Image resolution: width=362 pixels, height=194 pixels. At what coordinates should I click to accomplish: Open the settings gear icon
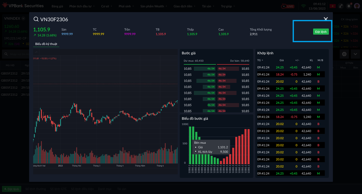pos(344,54)
